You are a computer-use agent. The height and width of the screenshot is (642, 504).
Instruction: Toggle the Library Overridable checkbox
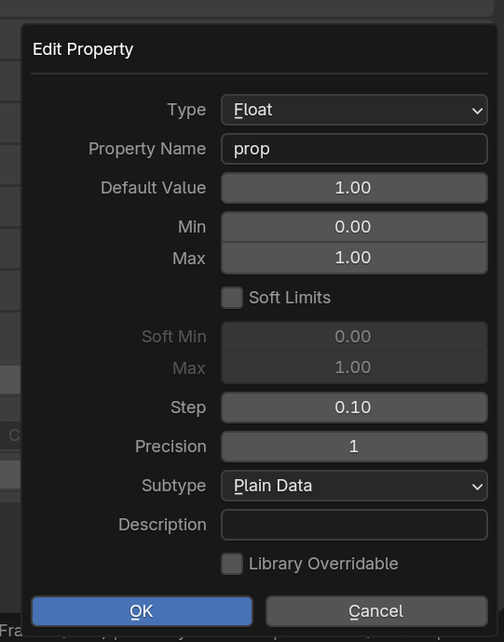click(x=232, y=564)
